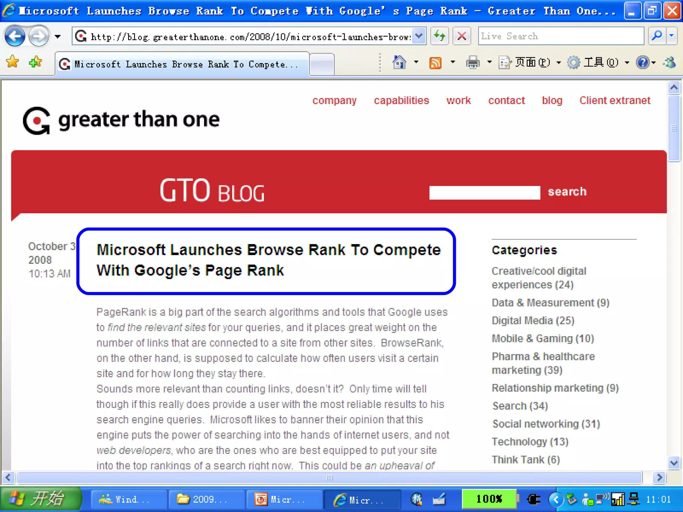
Task: Click the Home page icon
Action: pos(399,62)
